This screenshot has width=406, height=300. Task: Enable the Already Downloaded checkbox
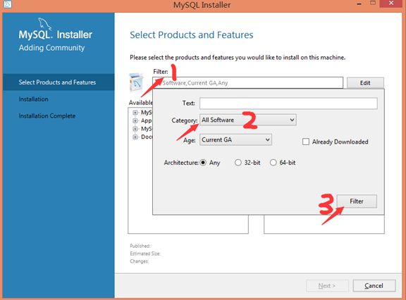point(306,142)
